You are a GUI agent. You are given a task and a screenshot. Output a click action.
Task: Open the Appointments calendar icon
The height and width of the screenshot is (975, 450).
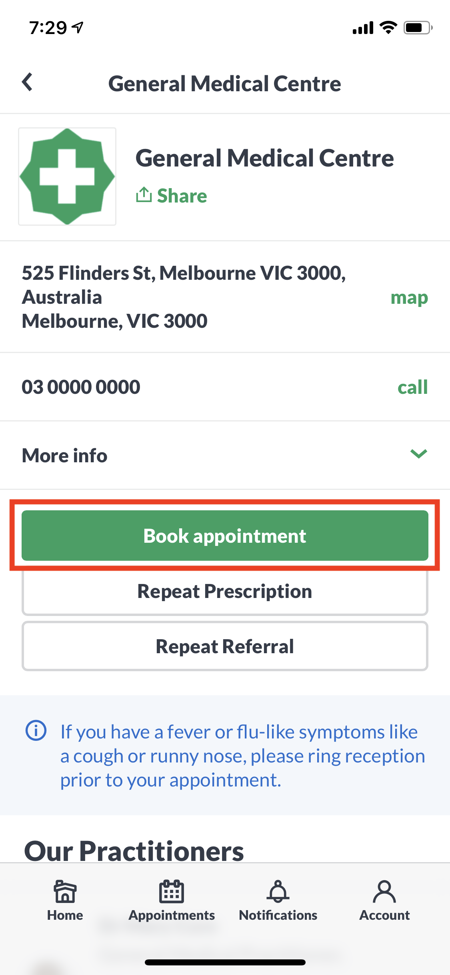[172, 891]
